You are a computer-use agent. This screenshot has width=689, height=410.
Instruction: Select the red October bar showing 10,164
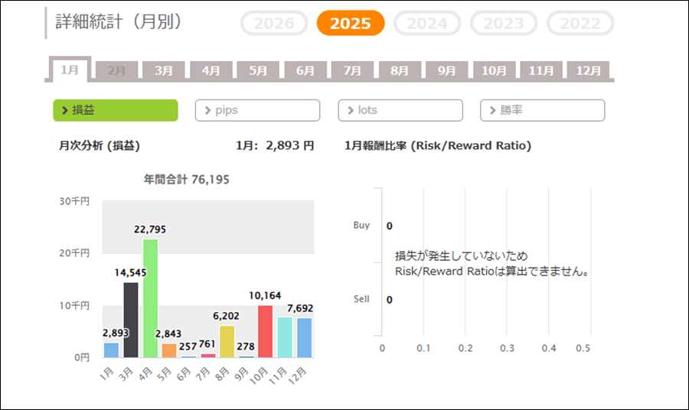click(266, 331)
